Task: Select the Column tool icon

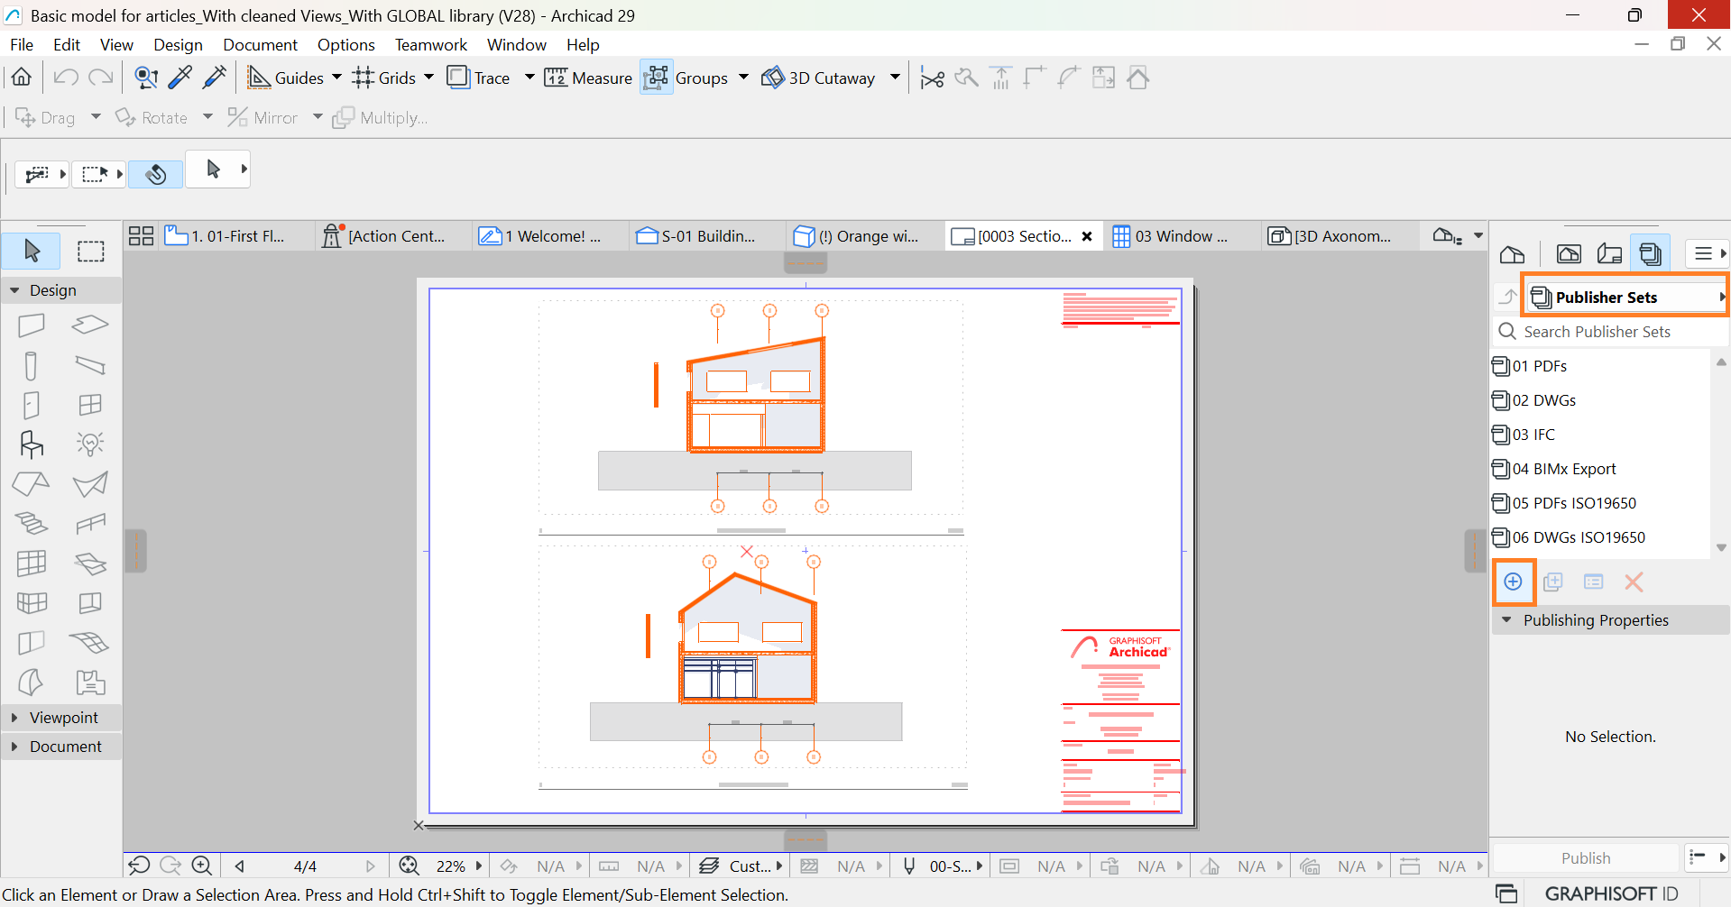Action: tap(32, 365)
